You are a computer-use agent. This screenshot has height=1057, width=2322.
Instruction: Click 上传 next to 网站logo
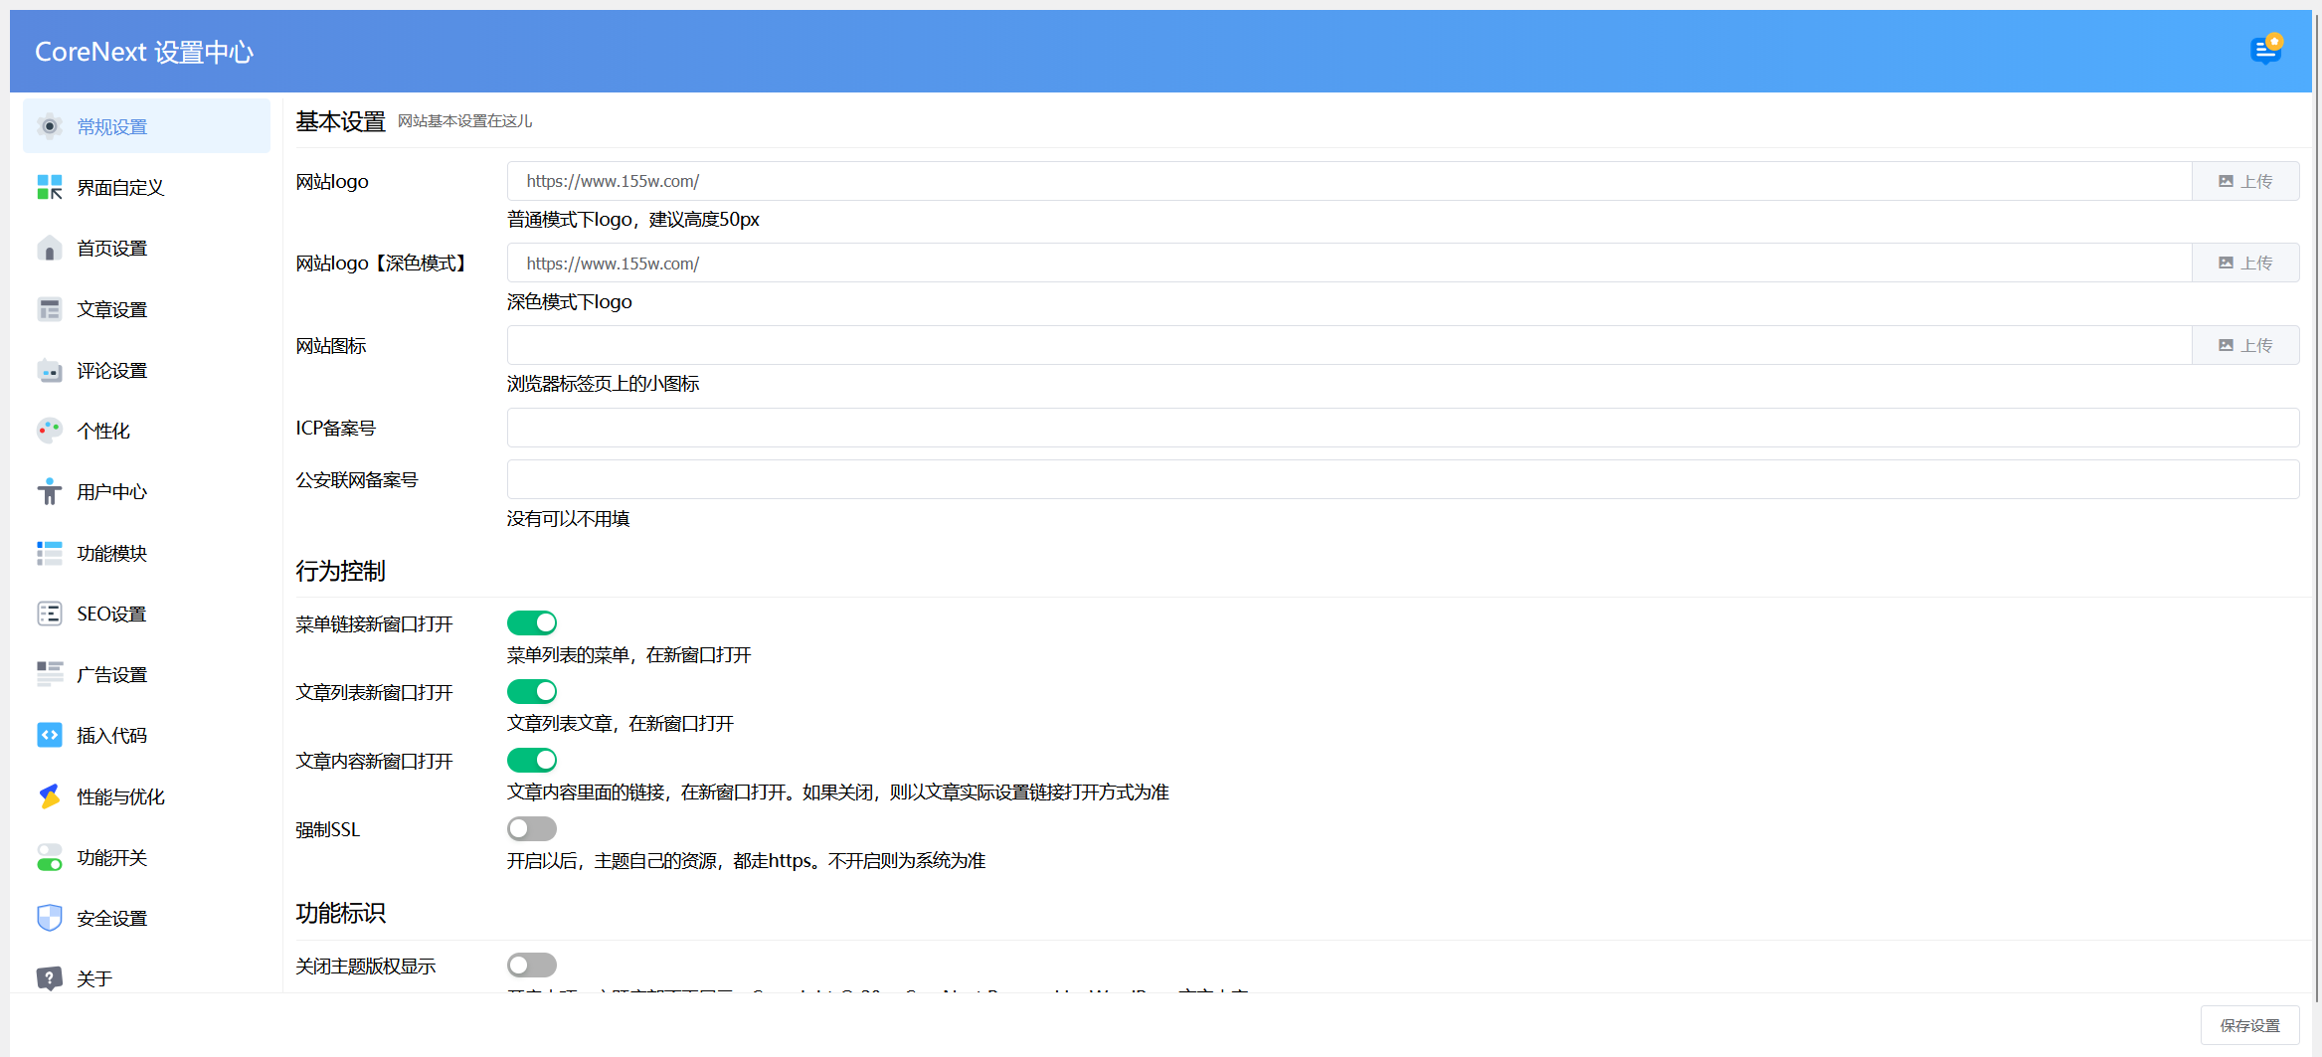[2245, 180]
